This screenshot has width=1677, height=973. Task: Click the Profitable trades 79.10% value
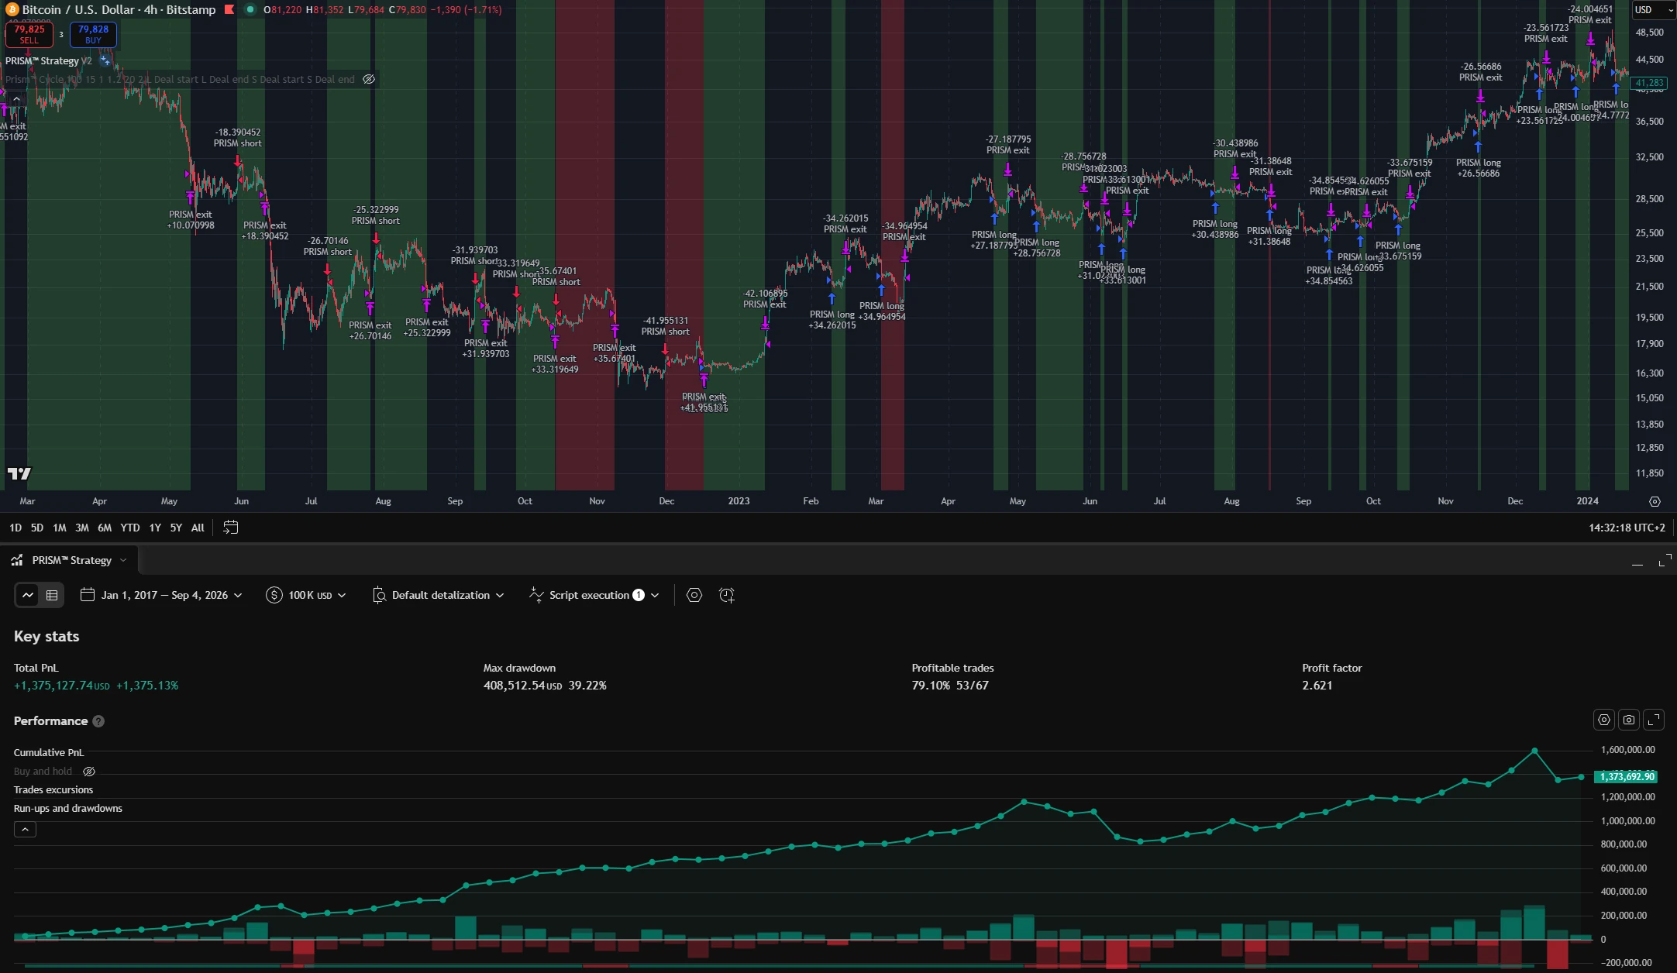[930, 686]
